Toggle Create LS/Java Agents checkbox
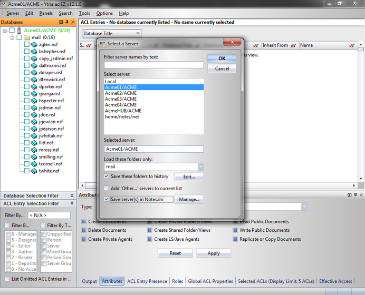 (150, 239)
